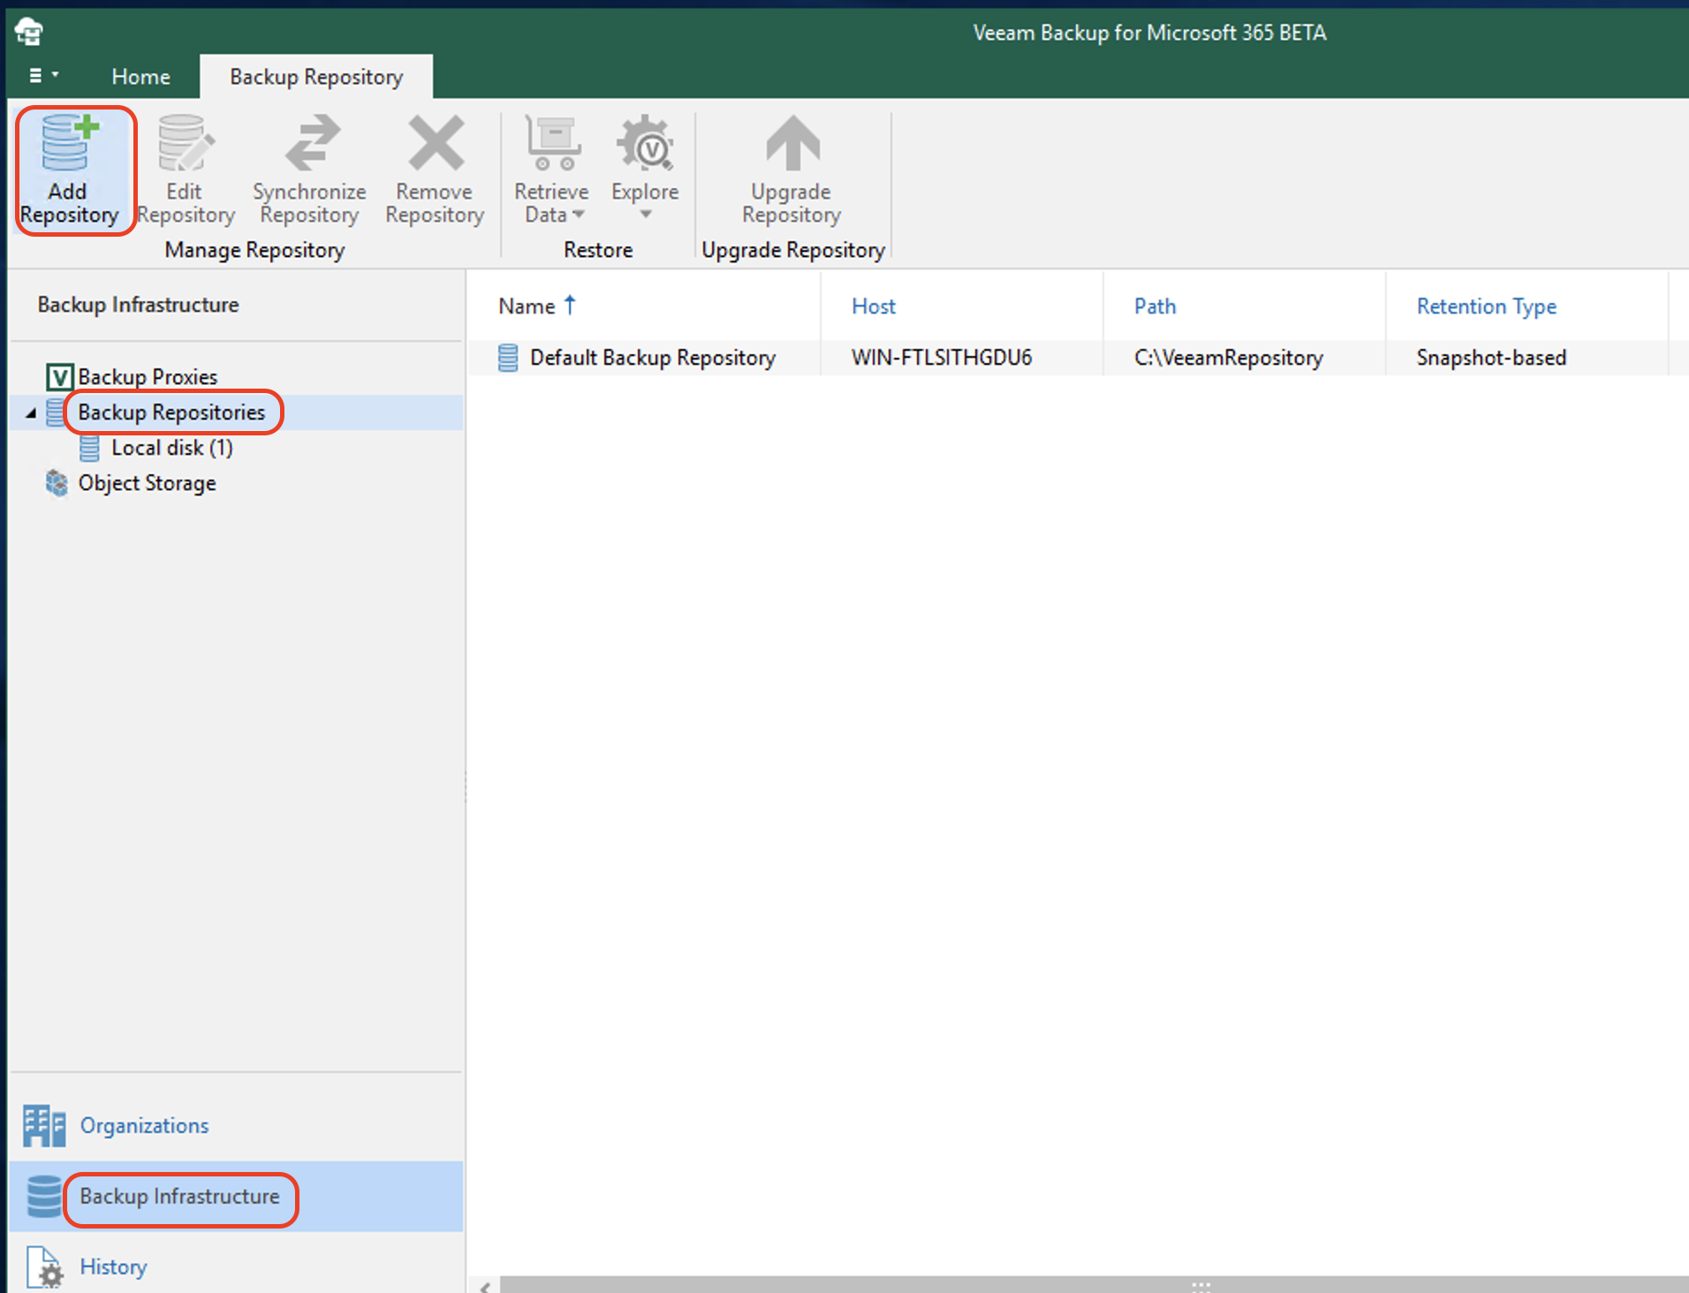
Task: Click the Backup Repositories database tree icon
Action: tap(55, 412)
